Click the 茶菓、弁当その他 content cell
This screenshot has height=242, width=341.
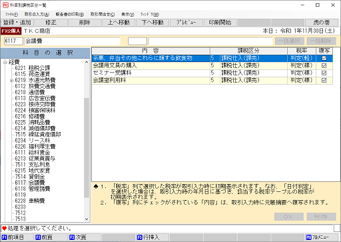[x=151, y=58]
